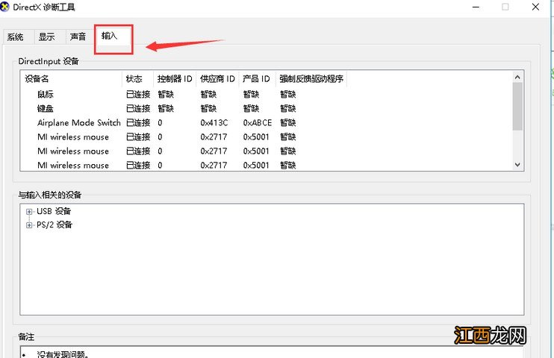Click the device list scroll down arrow

pyautogui.click(x=517, y=165)
